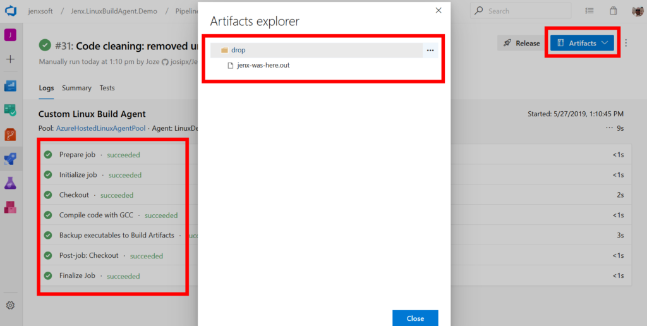Open Test Plans flask icon
The width and height of the screenshot is (647, 326).
pos(10,183)
